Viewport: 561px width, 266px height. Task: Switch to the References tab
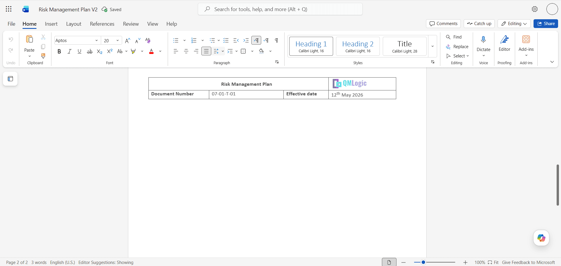pyautogui.click(x=102, y=24)
